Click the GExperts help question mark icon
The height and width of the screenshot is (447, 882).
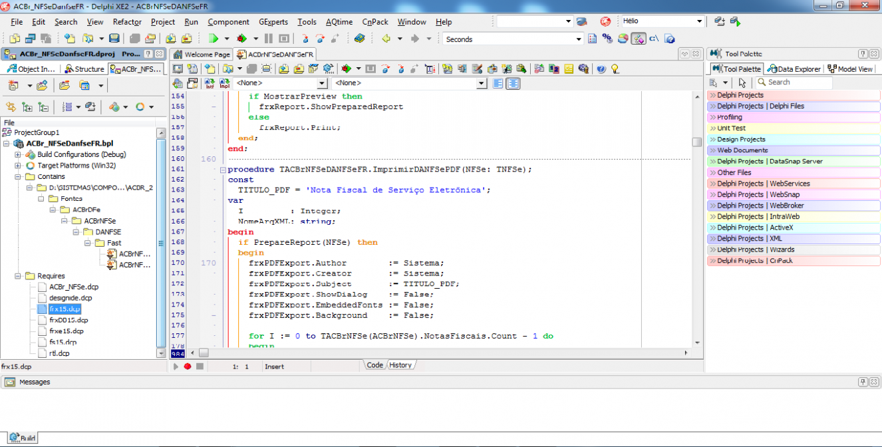point(601,68)
